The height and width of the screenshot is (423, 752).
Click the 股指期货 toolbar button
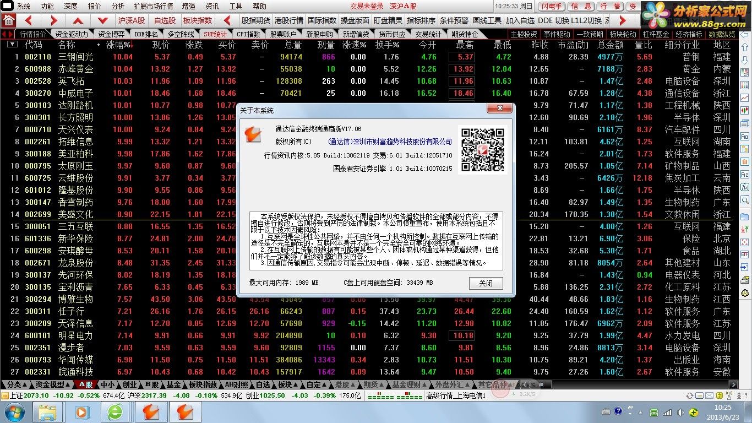click(256, 20)
